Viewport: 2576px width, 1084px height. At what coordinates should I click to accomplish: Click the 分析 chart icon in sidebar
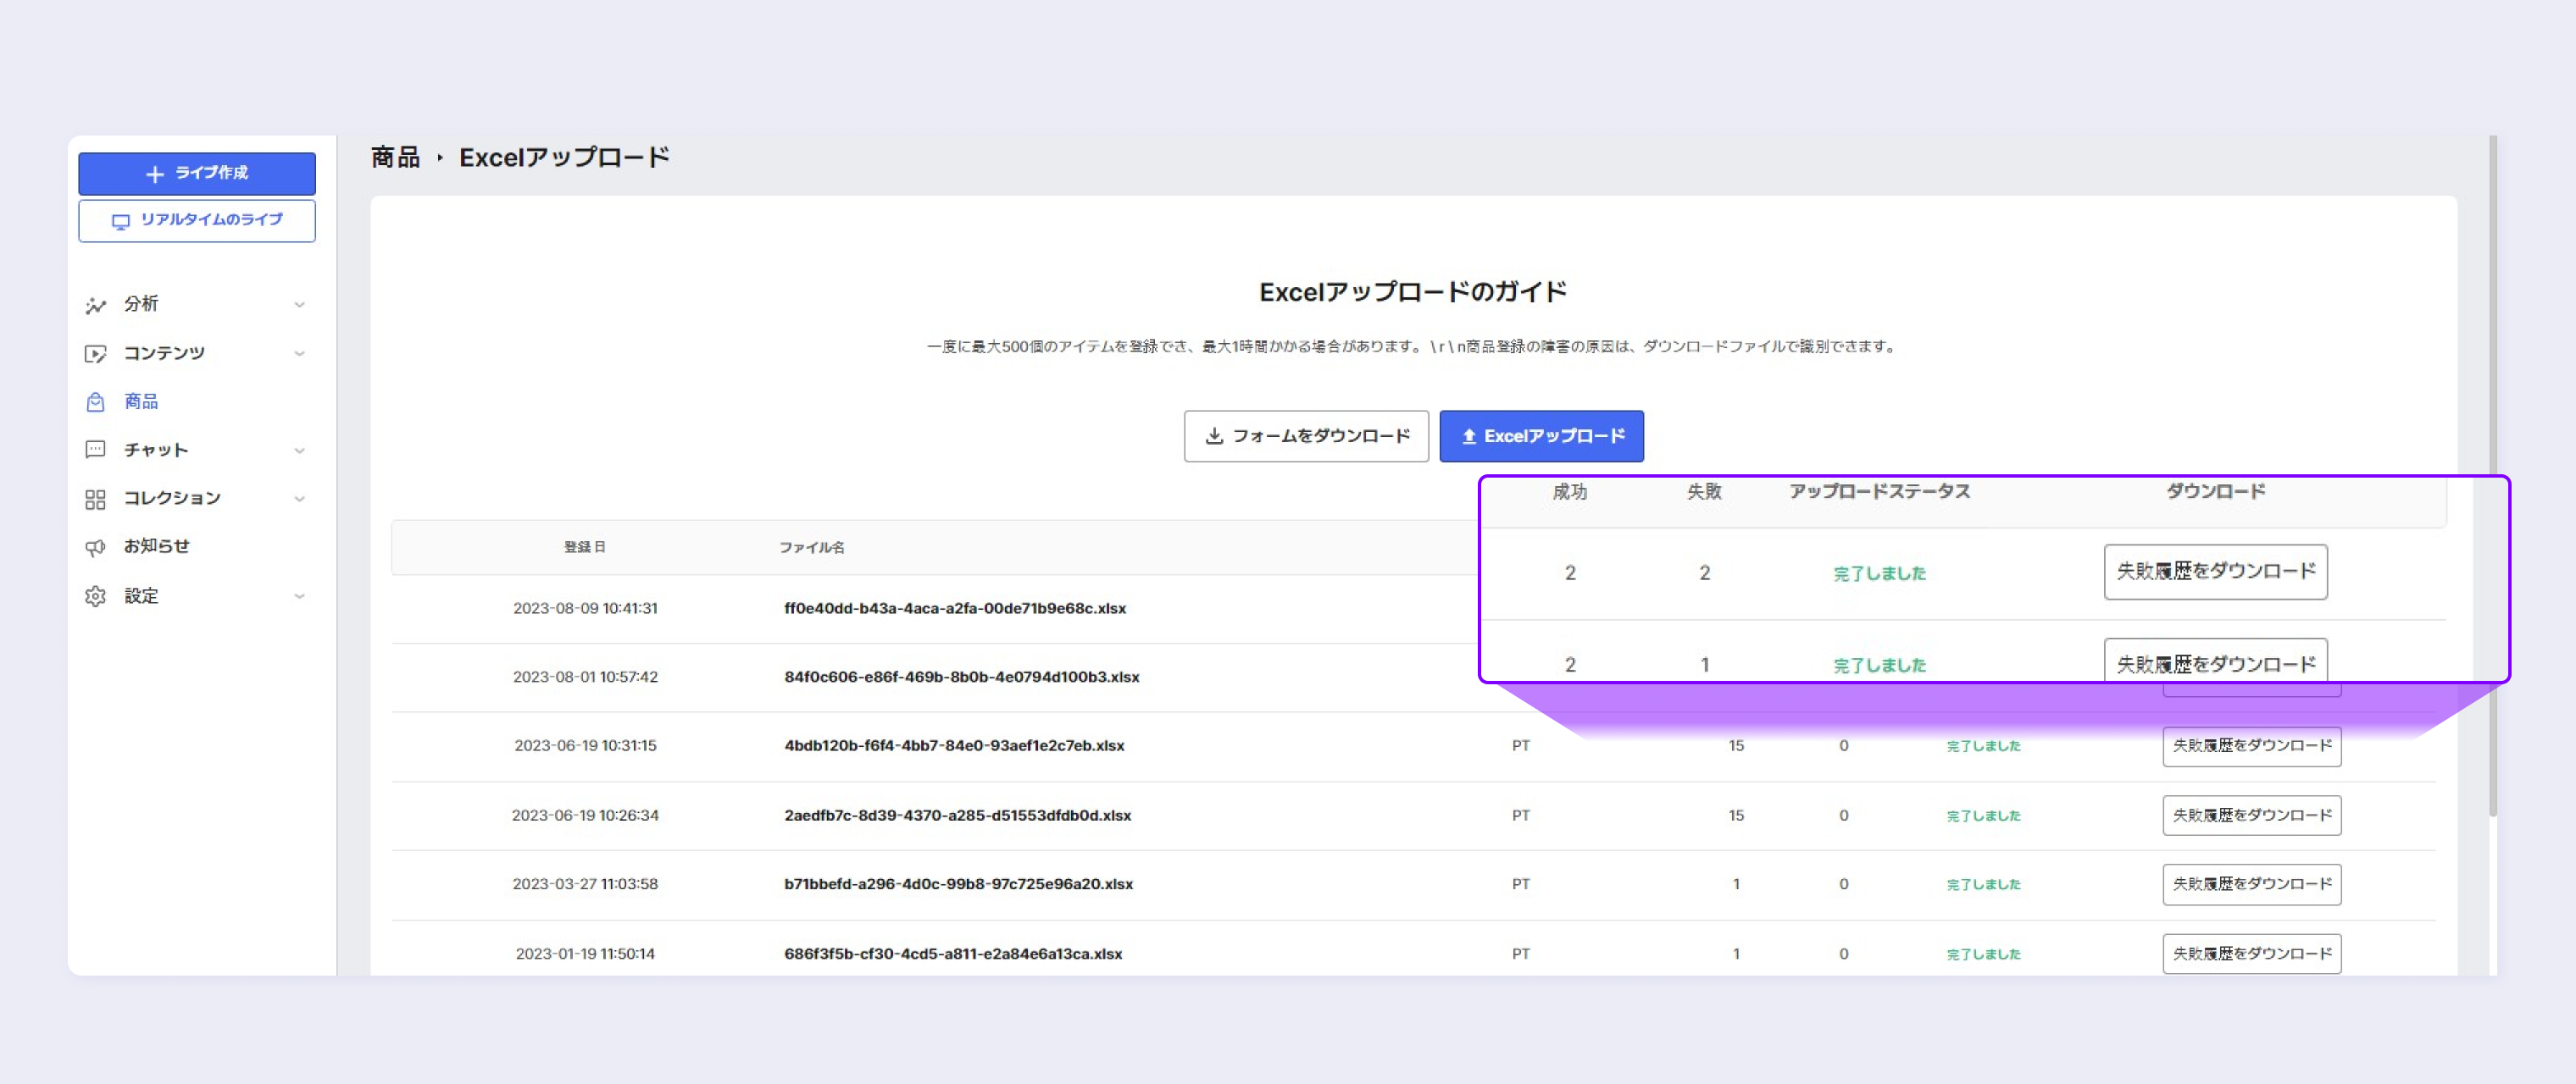96,305
